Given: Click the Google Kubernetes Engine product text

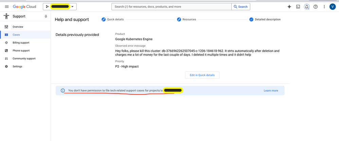Looking at the screenshot, I should click(134, 39).
